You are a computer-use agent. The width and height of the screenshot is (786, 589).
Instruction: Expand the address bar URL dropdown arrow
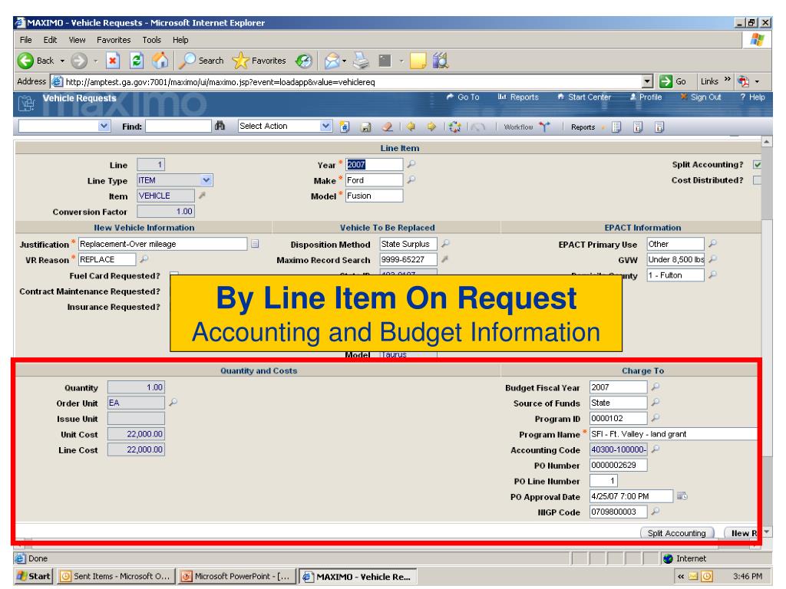click(x=647, y=81)
